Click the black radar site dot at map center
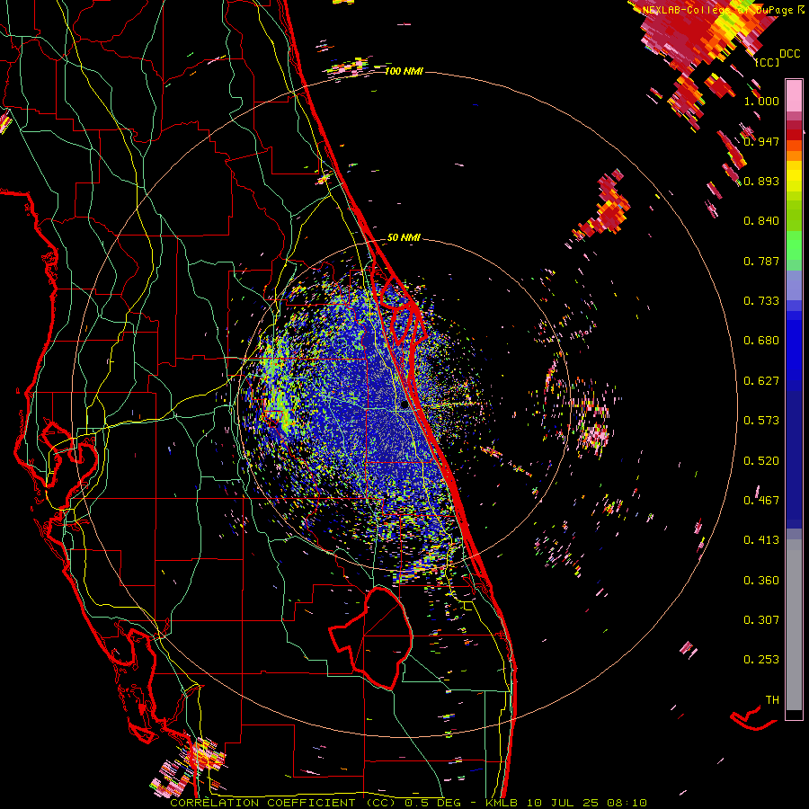809x809 pixels. [404, 405]
